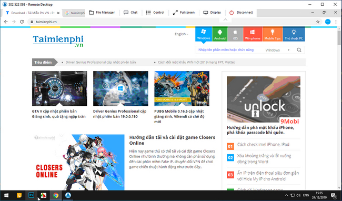The height and width of the screenshot is (201, 342).
Task: Open PUBG Mobile 0.16.5 headline
Action: click(x=179, y=116)
